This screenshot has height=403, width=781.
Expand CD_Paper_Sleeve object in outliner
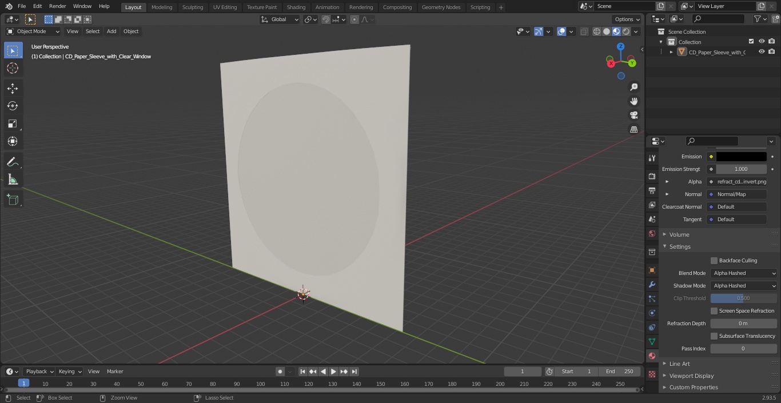coord(671,52)
